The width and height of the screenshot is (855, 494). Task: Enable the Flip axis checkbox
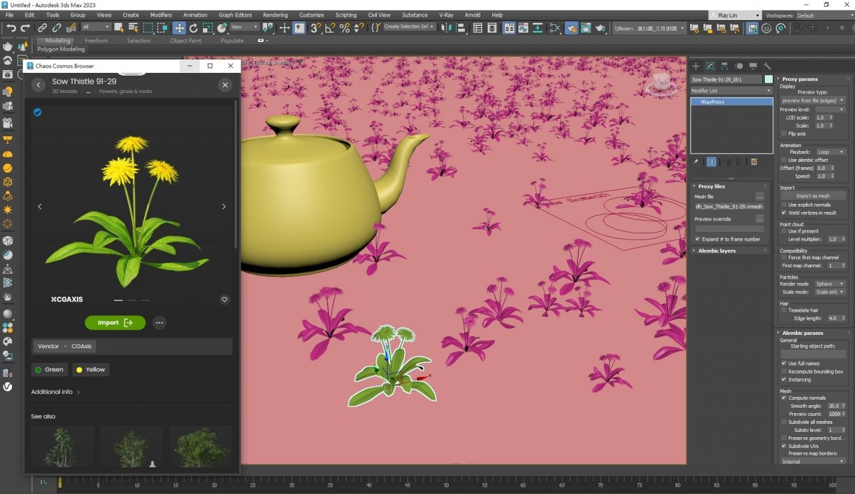(784, 134)
